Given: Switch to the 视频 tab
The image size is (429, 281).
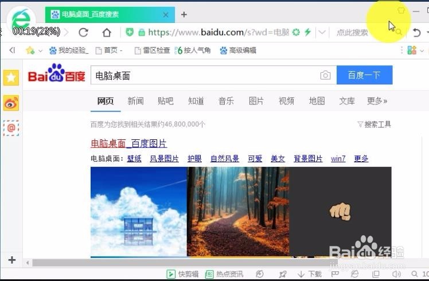Looking at the screenshot, I should point(286,101).
